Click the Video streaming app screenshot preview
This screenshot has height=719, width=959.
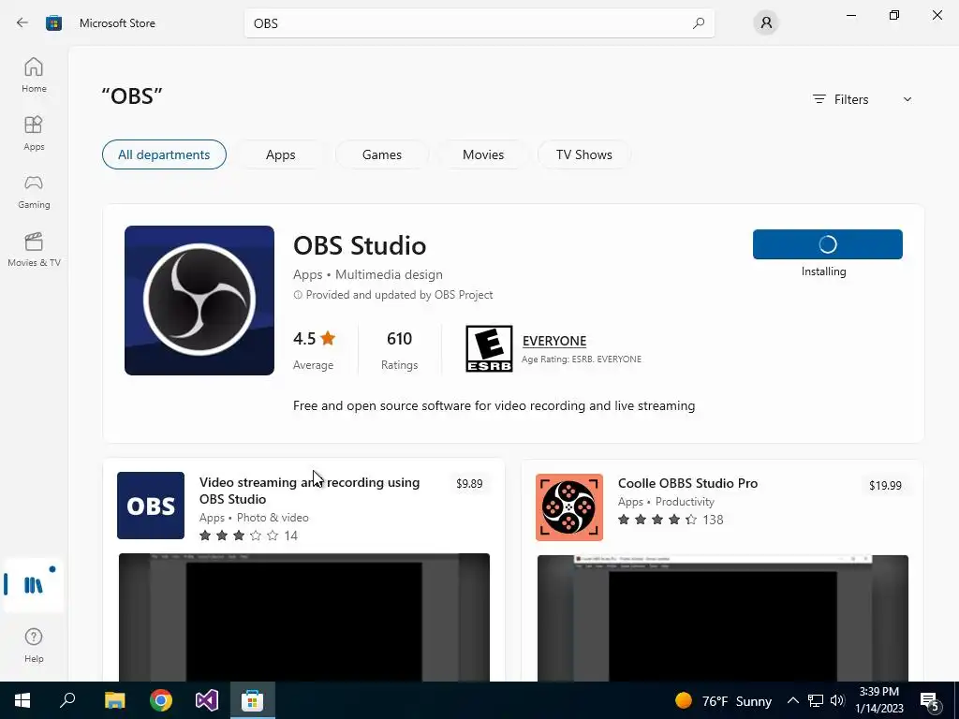click(304, 617)
